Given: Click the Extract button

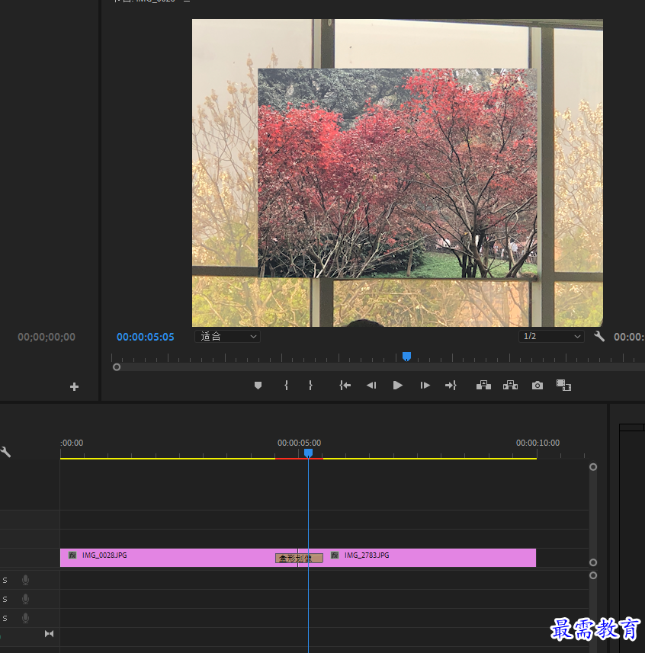Looking at the screenshot, I should 510,386.
